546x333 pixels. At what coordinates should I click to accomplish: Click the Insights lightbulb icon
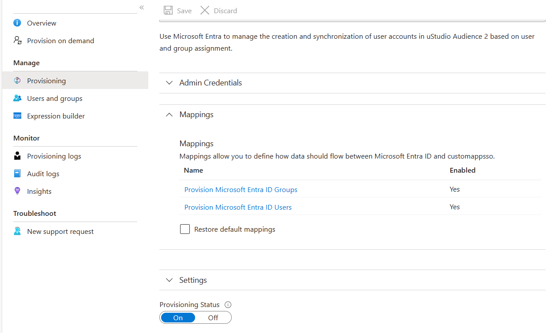[x=17, y=191]
